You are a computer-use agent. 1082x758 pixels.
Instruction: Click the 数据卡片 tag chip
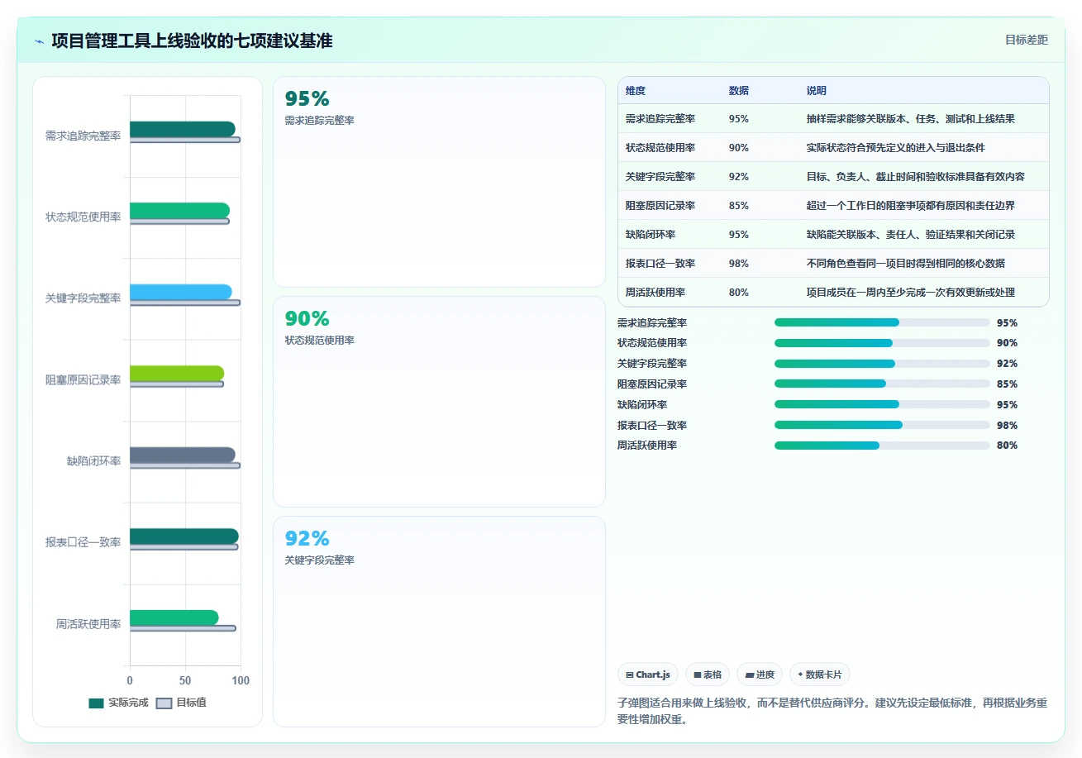[820, 675]
